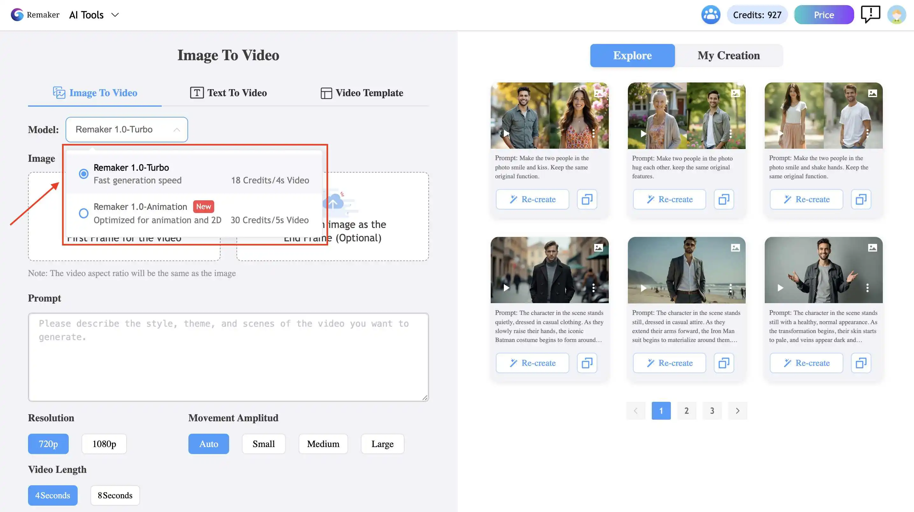Open the feedback speech bubble icon
914x512 pixels.
click(870, 15)
